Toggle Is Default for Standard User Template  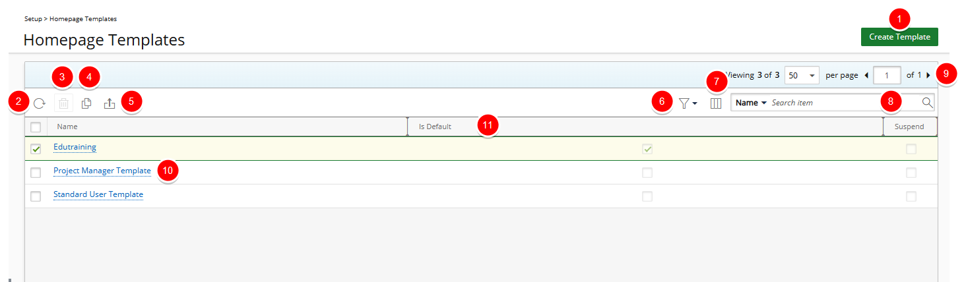647,196
